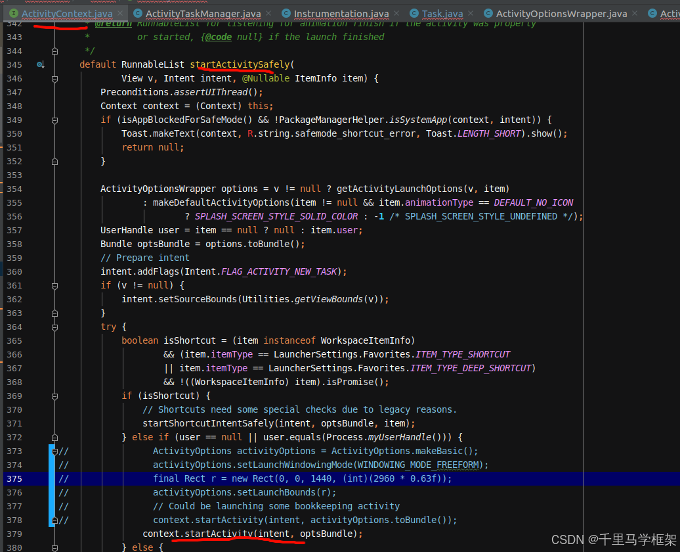
Task: Click startShortcutIntentSafely on line 371
Action: 208,423
